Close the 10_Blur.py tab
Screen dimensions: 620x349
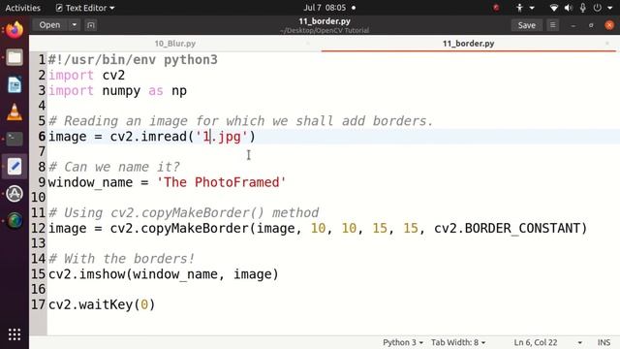coord(308,44)
